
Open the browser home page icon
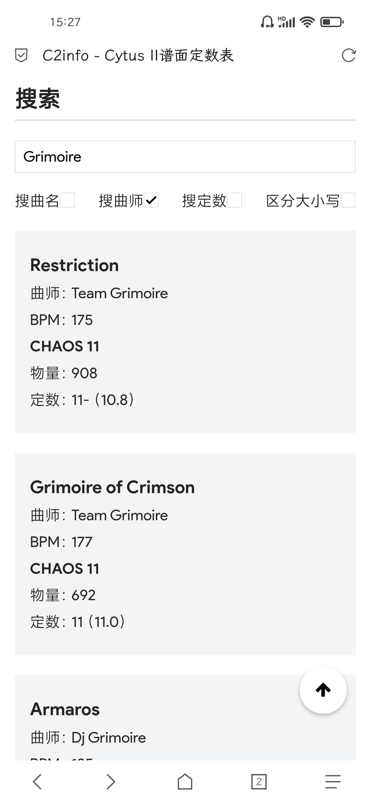coord(185,782)
